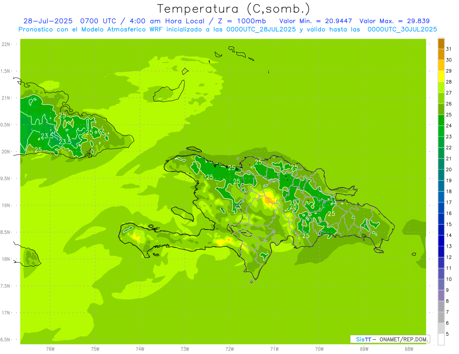Click the 17N latitude axis label

(5, 313)
